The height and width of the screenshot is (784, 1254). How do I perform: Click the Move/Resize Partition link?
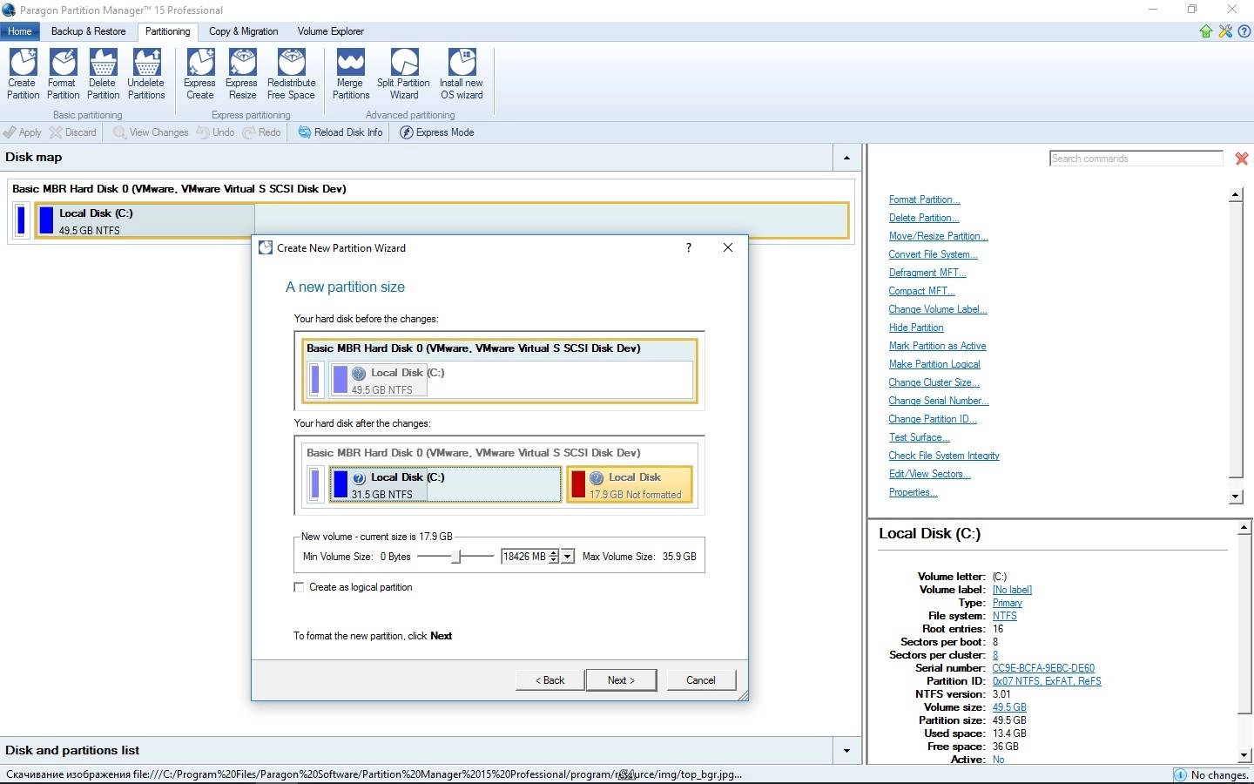click(938, 236)
